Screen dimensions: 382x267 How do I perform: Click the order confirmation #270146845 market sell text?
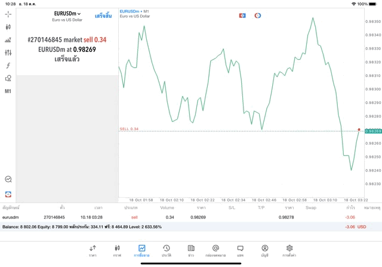67,40
